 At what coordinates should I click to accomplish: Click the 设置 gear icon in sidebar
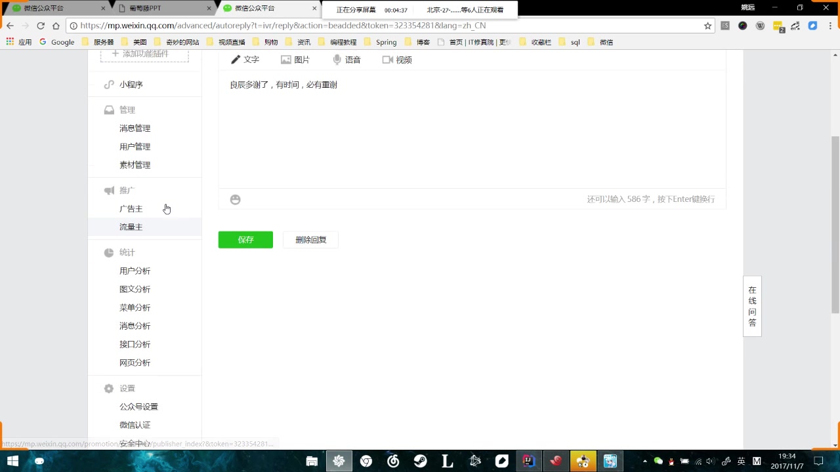108,387
